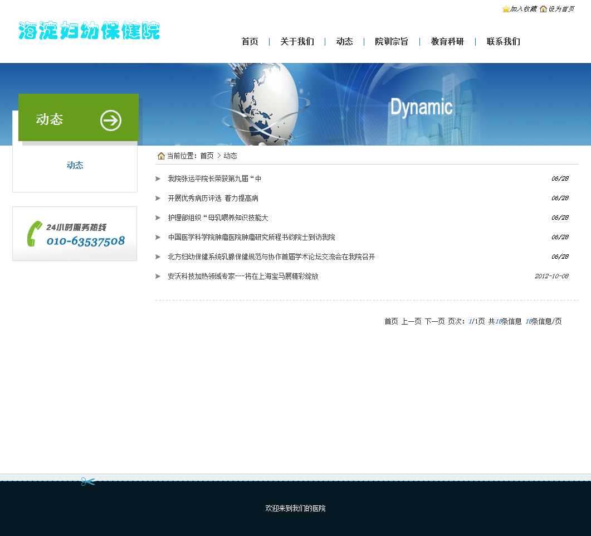Click the house icon beside 设为首页

pos(543,9)
